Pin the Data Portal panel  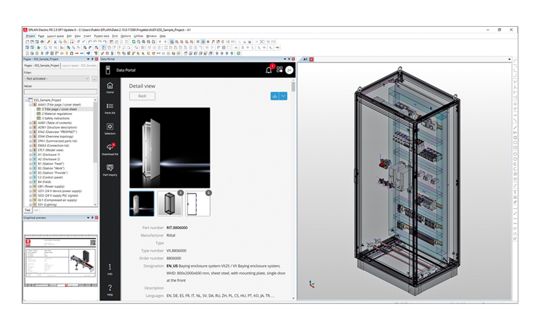(x=289, y=59)
